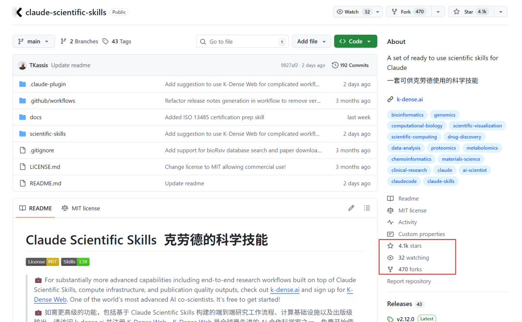
Task: Open the Watch notifications dropdown arrow
Action: 377,12
